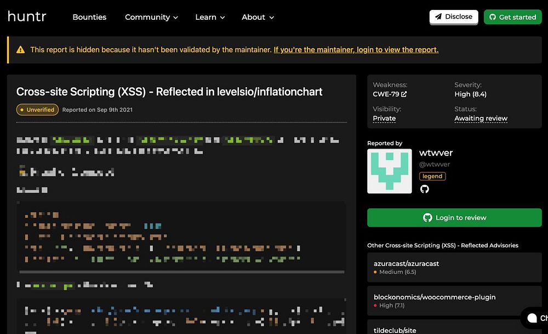This screenshot has width=548, height=334.
Task: Open the chat bubble widget
Action: pyautogui.click(x=535, y=318)
